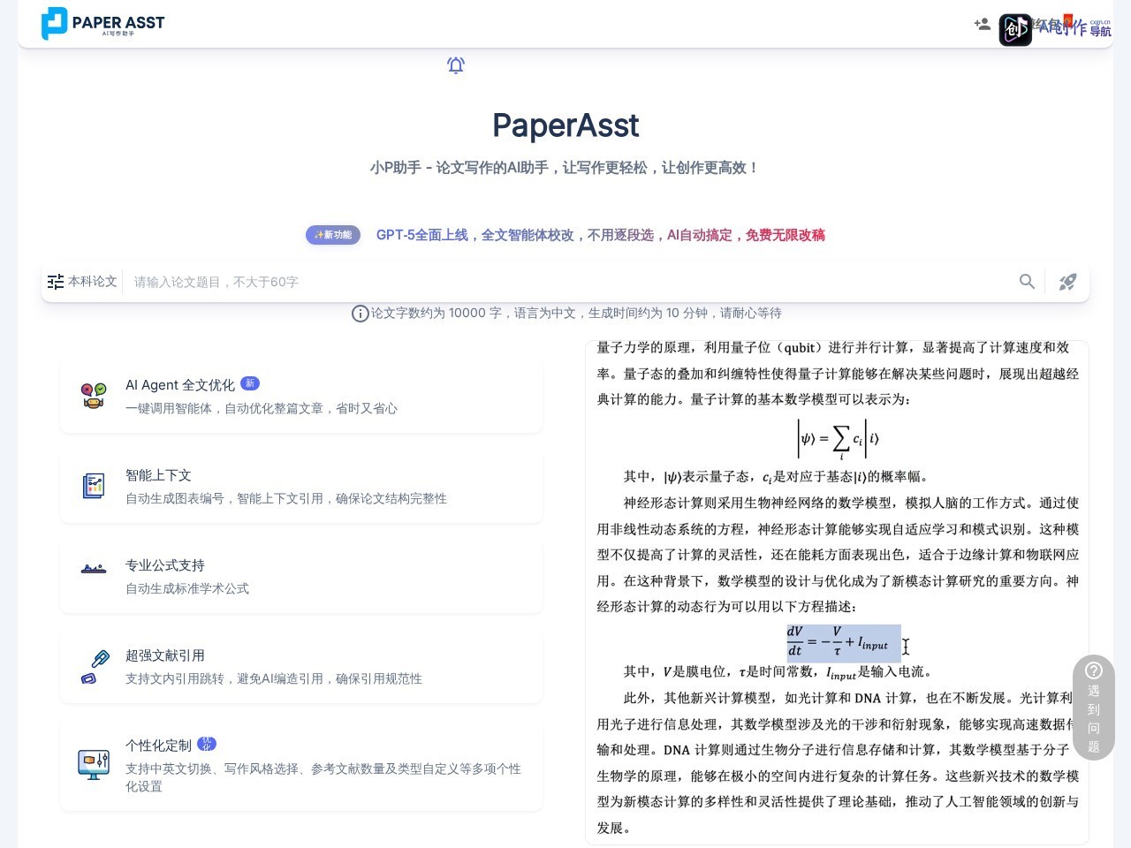1131x848 pixels.
Task: Click the badge next to 个性化定制
Action: 206,744
